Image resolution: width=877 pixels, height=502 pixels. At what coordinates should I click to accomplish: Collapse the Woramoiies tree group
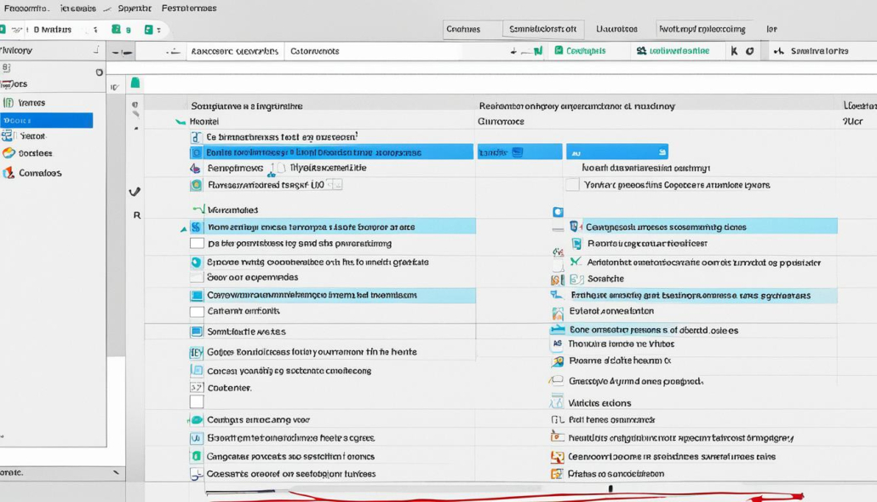coord(198,210)
